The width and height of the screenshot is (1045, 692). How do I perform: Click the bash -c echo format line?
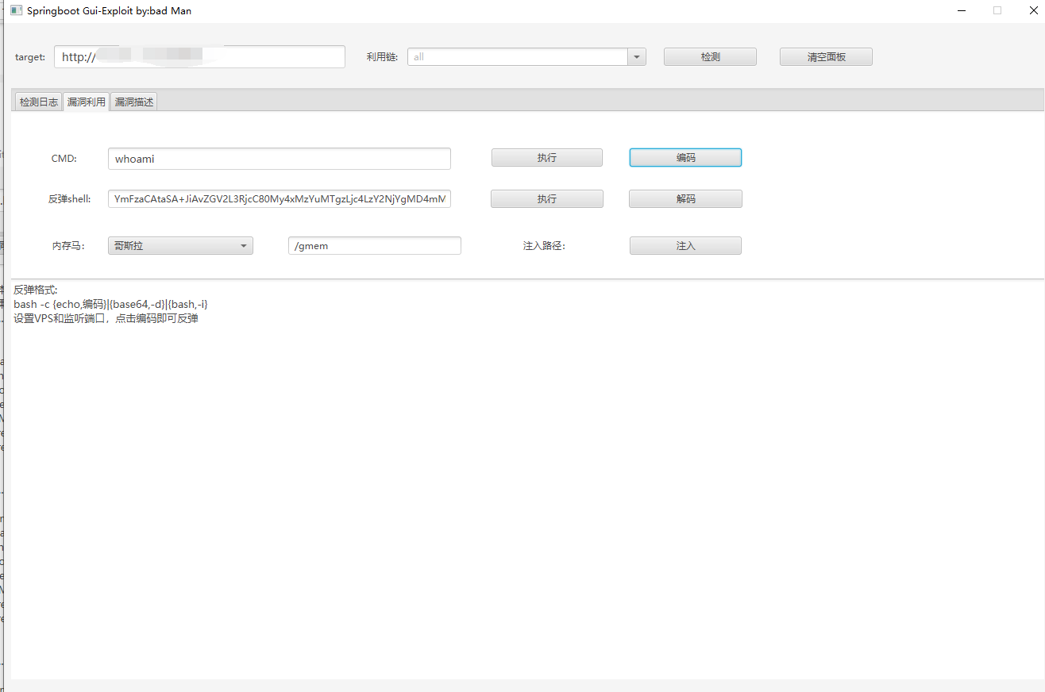[x=110, y=304]
